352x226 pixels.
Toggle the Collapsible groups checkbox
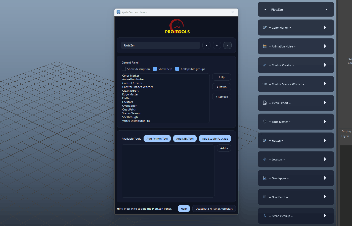pyautogui.click(x=177, y=69)
